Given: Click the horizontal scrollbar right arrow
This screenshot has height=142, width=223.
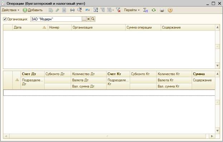Looking at the screenshot, I should pyautogui.click(x=212, y=136).
